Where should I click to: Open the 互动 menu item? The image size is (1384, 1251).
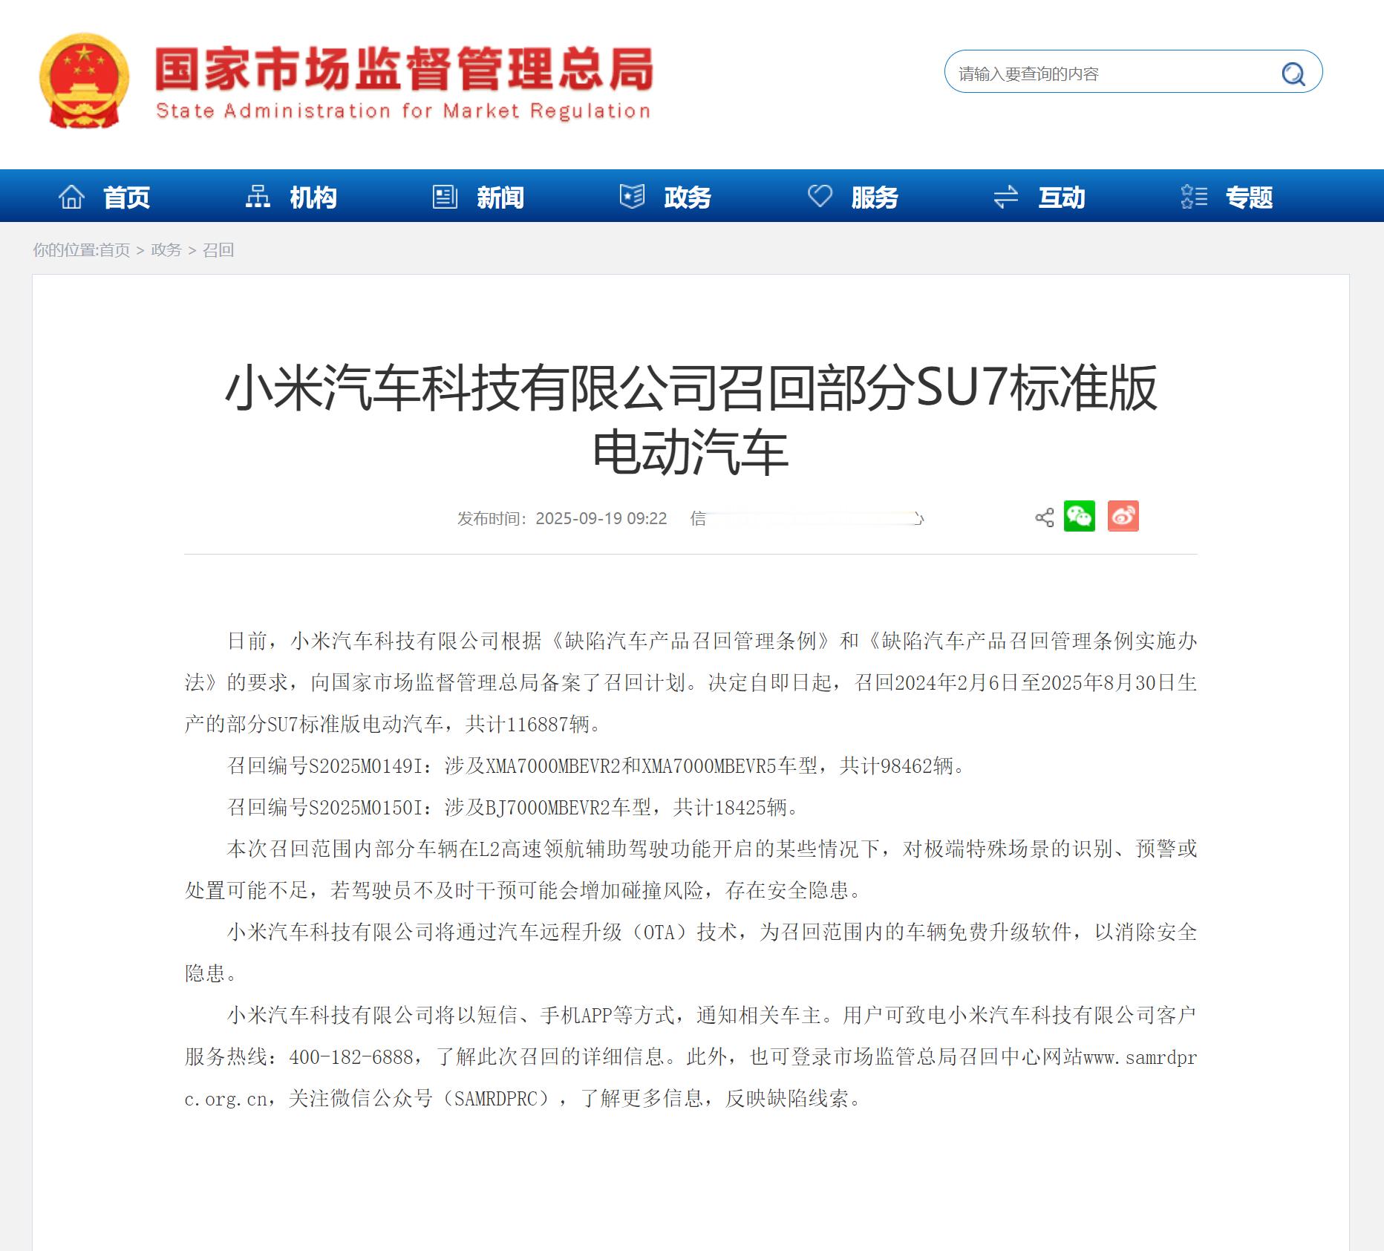[1062, 197]
